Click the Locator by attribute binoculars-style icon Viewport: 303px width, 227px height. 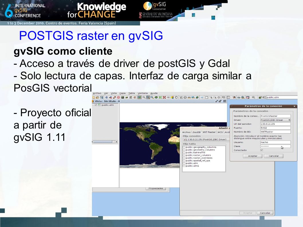(239, 97)
